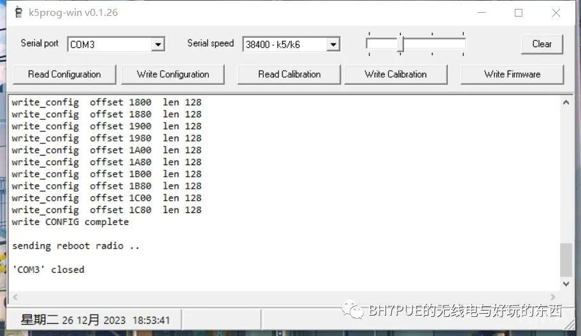Click the log scroll down arrow

coord(566,284)
